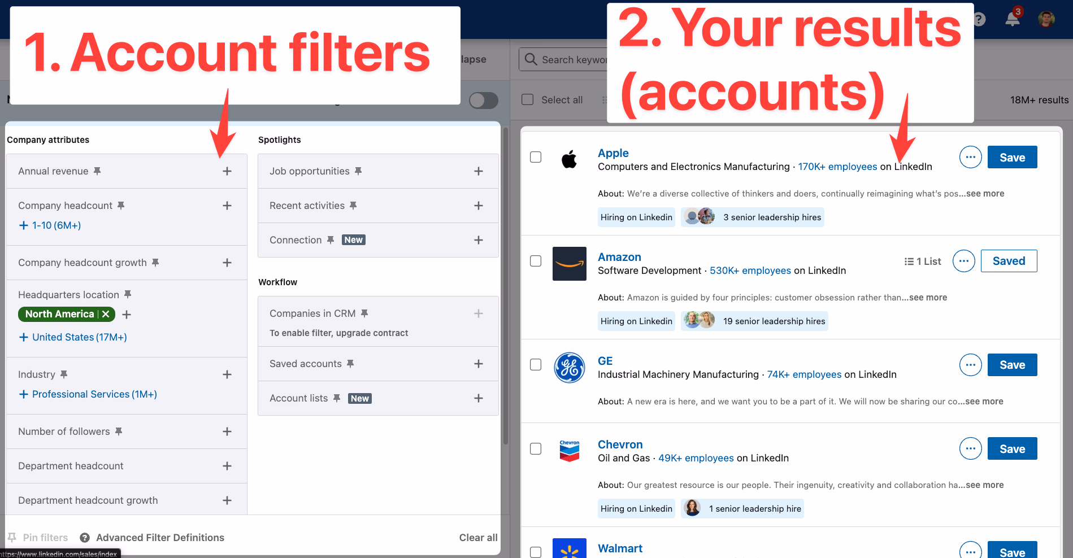This screenshot has height=558, width=1073.
Task: Open the Advanced Filter Definitions help icon
Action: point(85,538)
